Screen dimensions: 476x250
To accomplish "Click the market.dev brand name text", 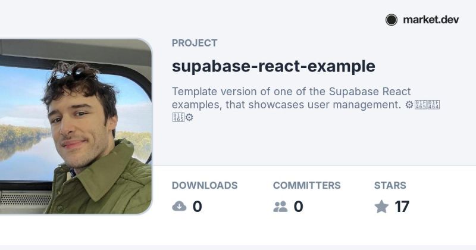I will click(x=431, y=20).
